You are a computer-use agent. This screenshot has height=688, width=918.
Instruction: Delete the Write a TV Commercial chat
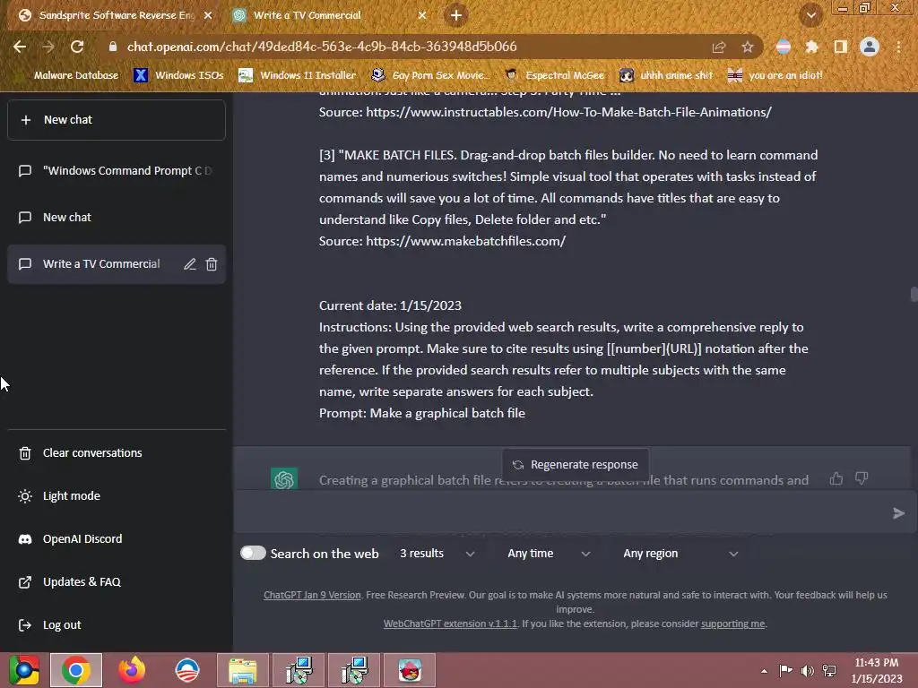[x=212, y=264]
